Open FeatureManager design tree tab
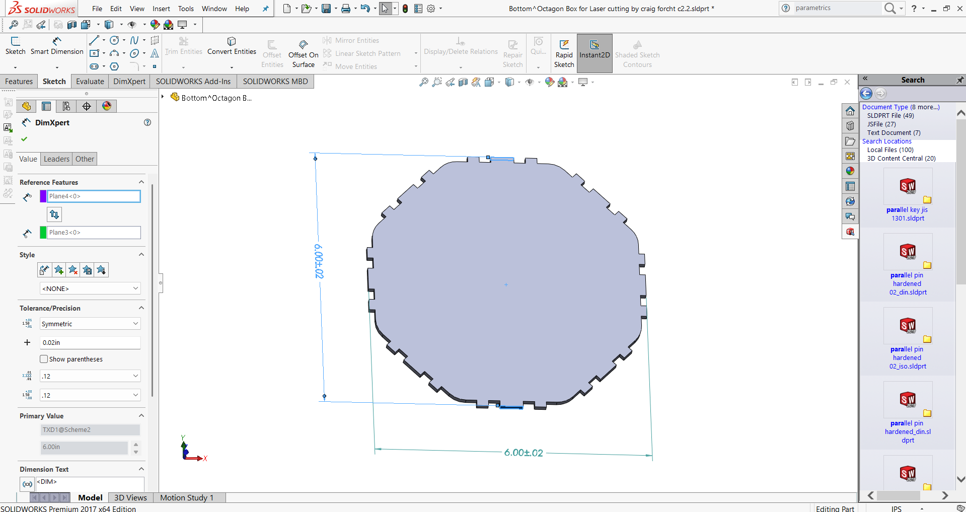This screenshot has height=512, width=966. click(27, 106)
